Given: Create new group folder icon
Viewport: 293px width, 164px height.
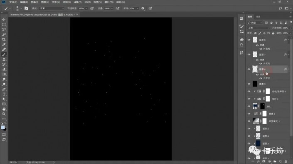Looking at the screenshot, I should coord(275,162).
